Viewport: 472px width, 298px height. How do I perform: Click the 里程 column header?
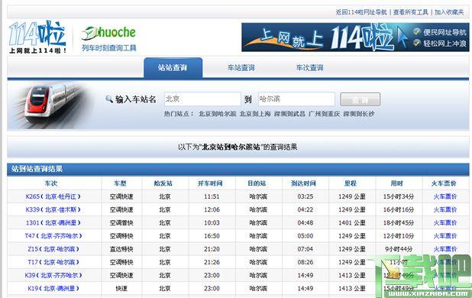point(351,183)
